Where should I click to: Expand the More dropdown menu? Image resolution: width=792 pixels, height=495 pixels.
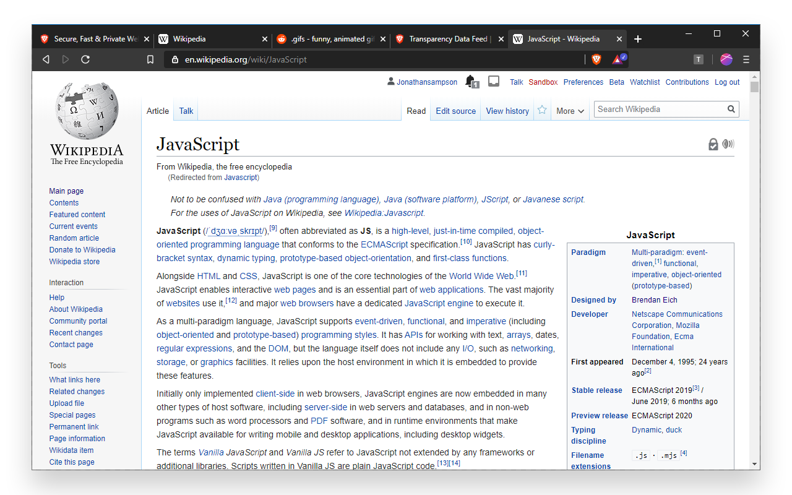(x=570, y=111)
